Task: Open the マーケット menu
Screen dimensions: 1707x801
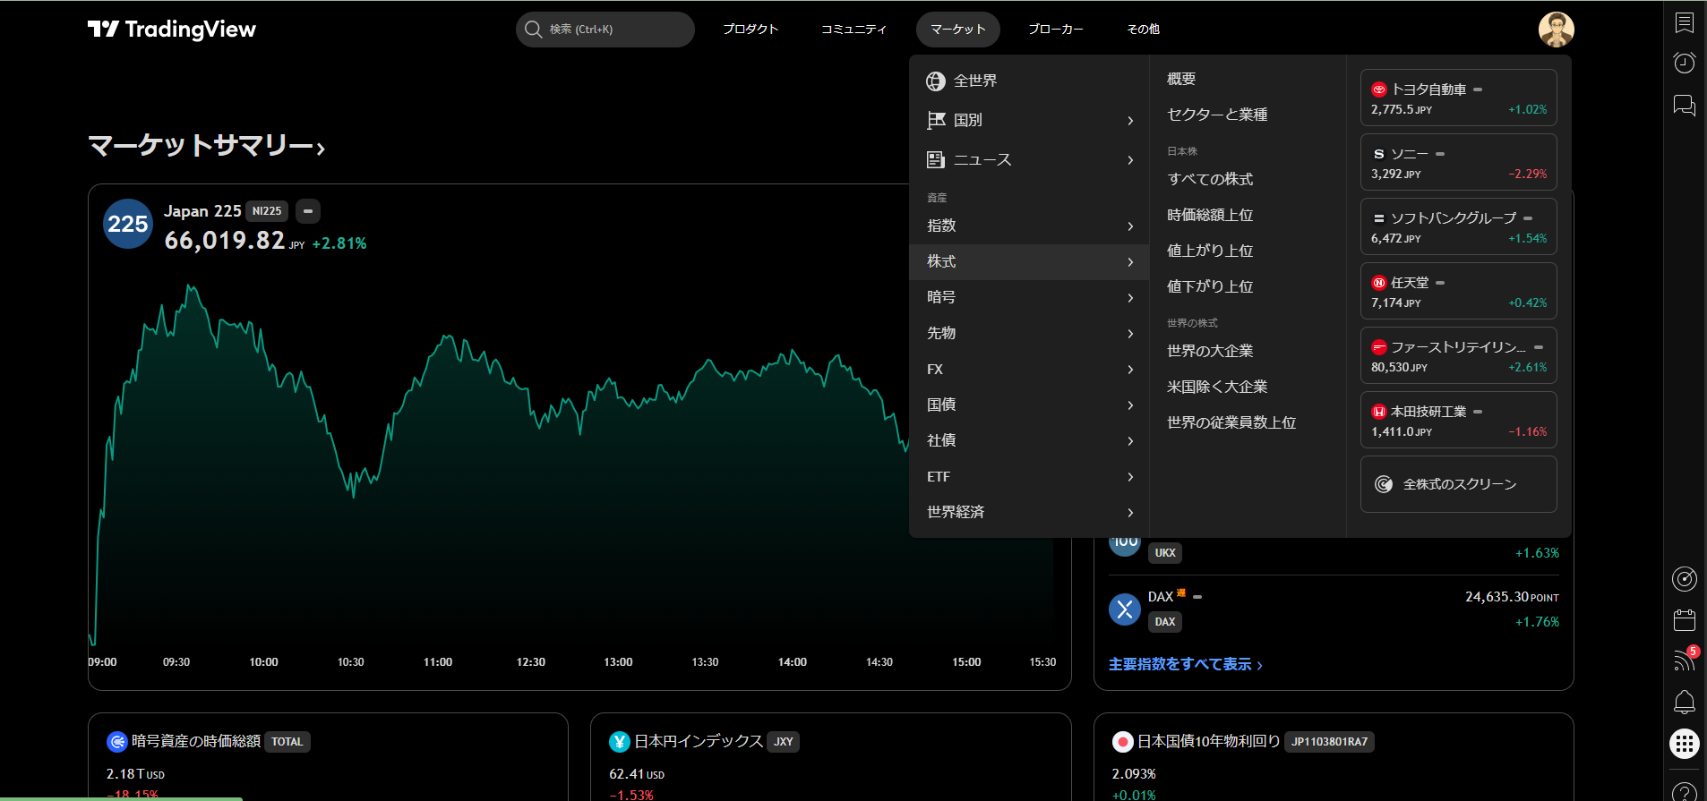Action: click(x=958, y=30)
